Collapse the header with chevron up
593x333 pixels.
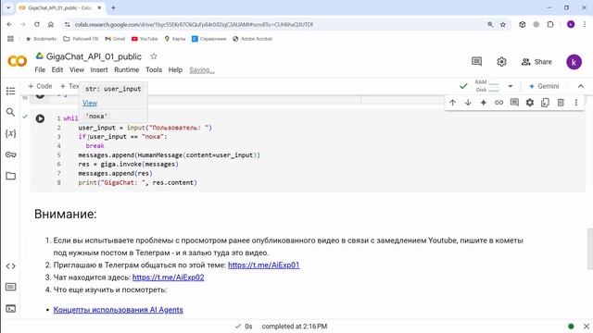coord(581,86)
